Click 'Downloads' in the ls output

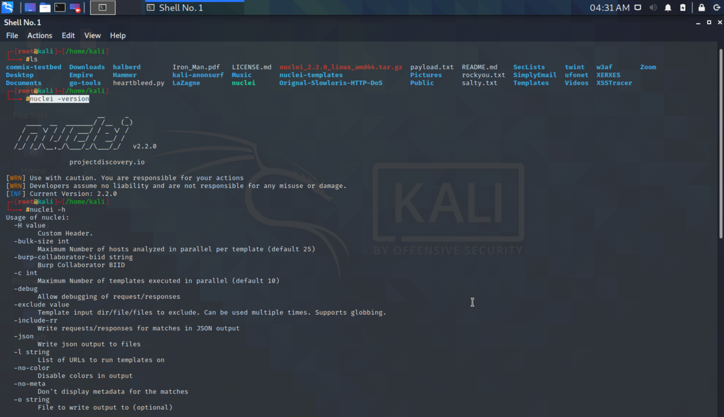[x=87, y=67]
